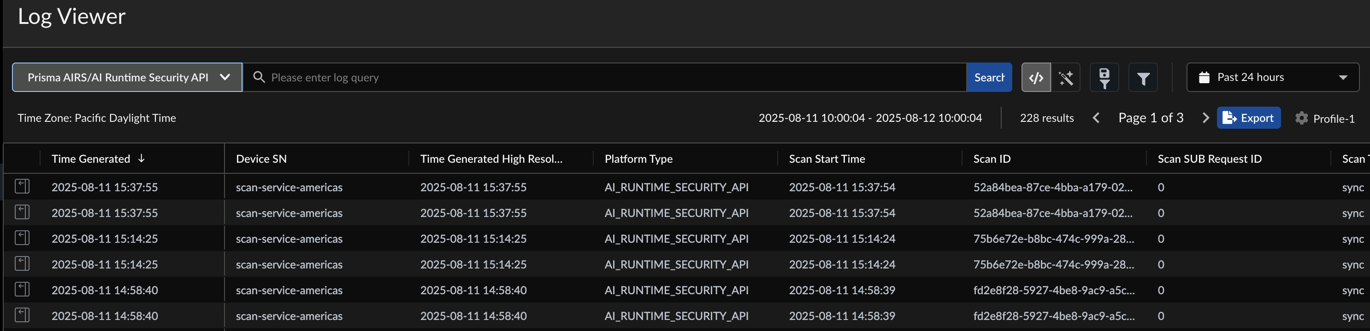Image resolution: width=1370 pixels, height=331 pixels.
Task: Open the saved filter pin icon
Action: coord(1104,78)
